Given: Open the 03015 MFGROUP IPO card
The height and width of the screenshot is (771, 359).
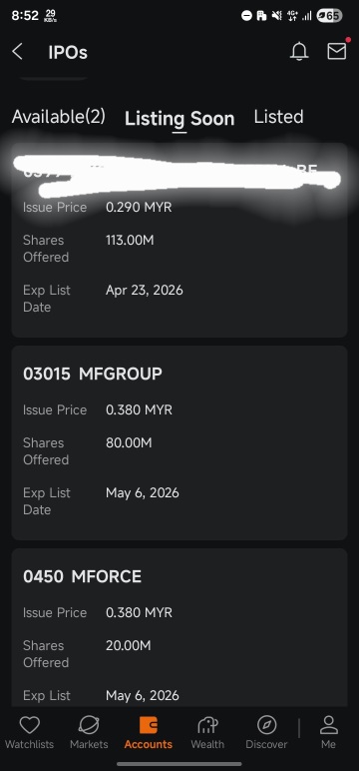Looking at the screenshot, I should tap(179, 442).
